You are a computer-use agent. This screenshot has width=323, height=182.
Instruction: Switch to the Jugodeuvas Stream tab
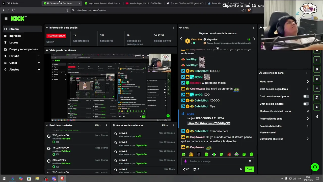(x=102, y=3)
